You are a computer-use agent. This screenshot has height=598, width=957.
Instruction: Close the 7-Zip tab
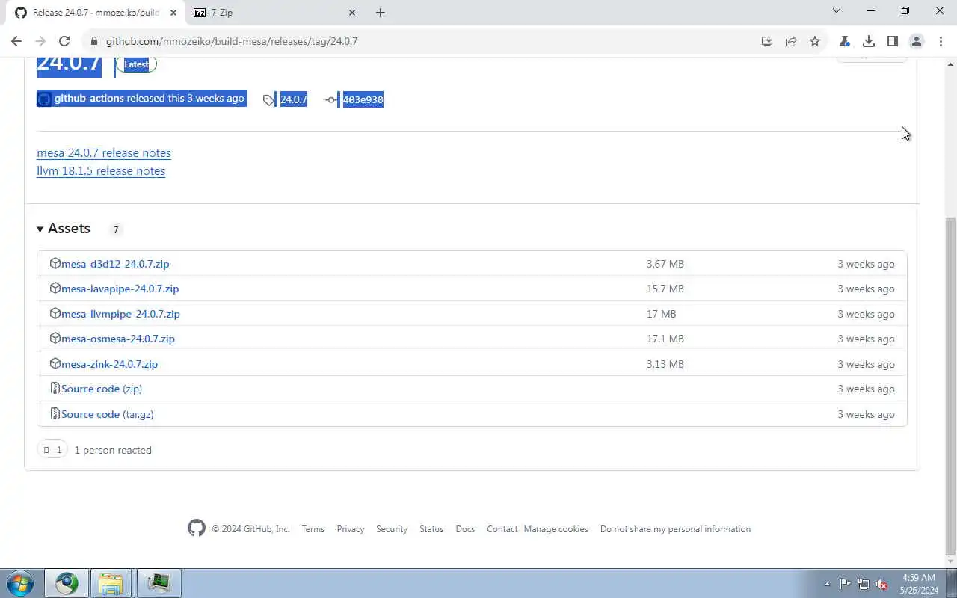pyautogui.click(x=352, y=13)
